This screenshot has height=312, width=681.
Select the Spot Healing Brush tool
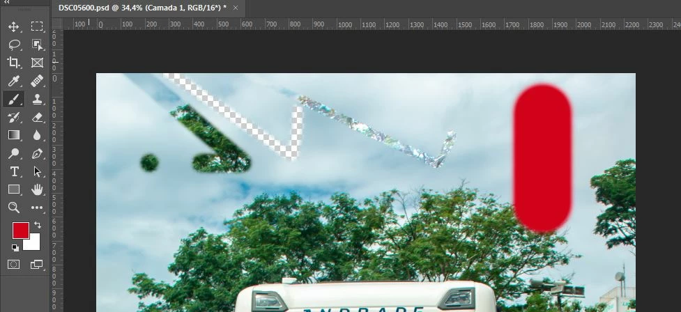pyautogui.click(x=37, y=81)
